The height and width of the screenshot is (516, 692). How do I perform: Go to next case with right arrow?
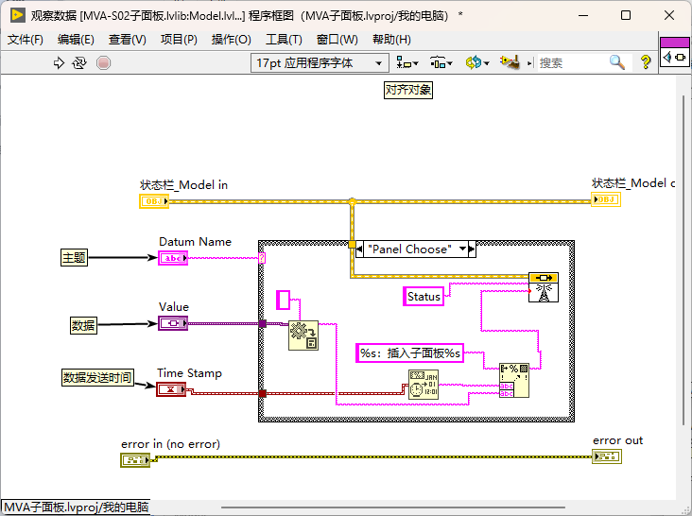pos(472,249)
